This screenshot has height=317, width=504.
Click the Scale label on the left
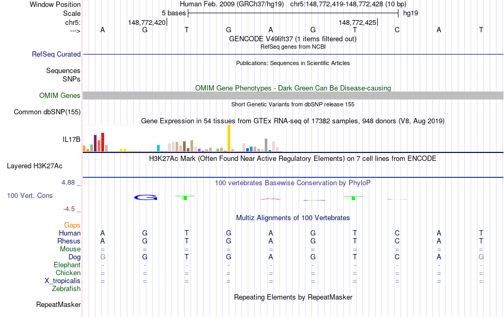(72, 13)
